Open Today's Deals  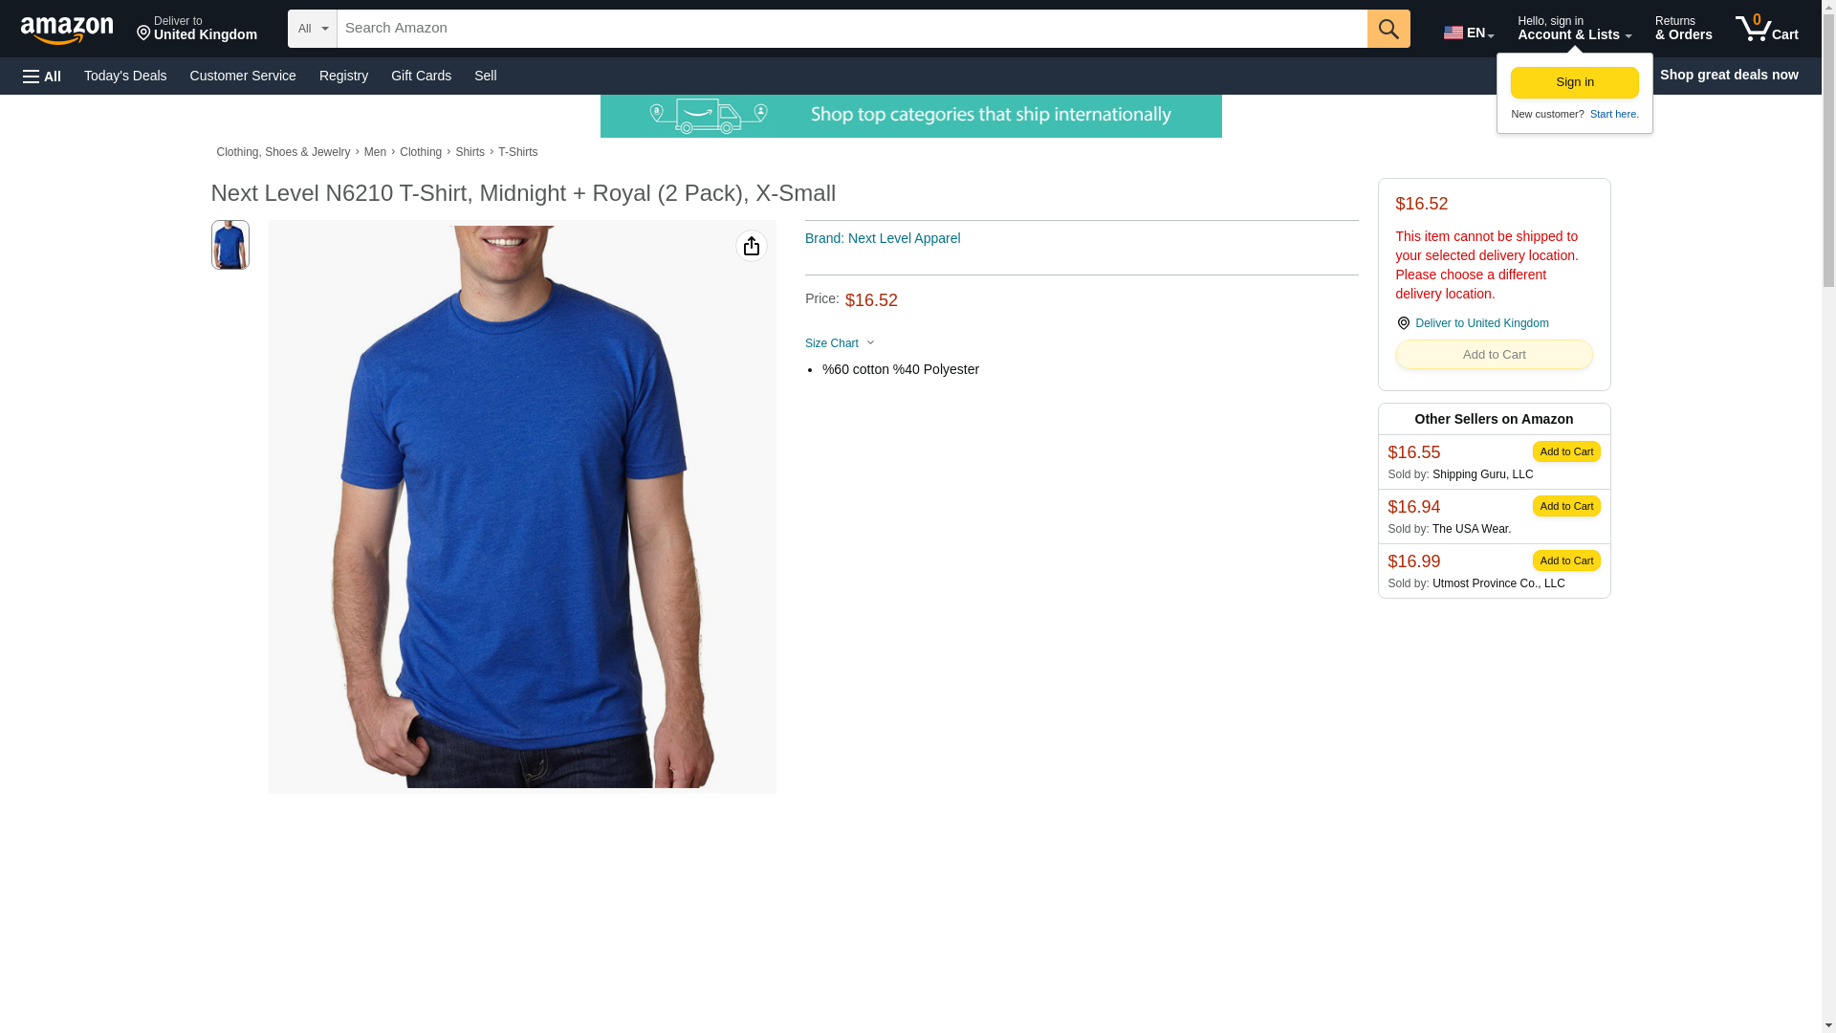[x=125, y=76]
